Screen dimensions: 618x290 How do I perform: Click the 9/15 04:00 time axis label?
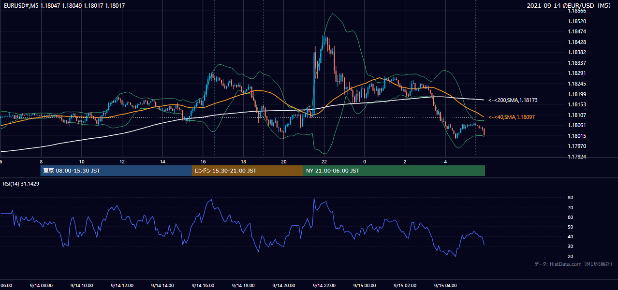click(x=445, y=285)
